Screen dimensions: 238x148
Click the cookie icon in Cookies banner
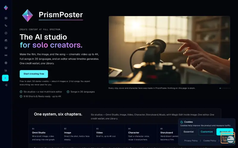[181, 122]
